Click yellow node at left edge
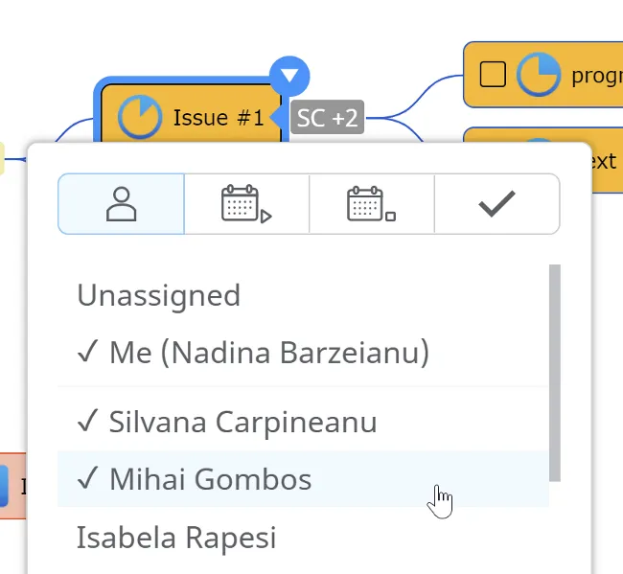This screenshot has height=574, width=623. coord(2,158)
